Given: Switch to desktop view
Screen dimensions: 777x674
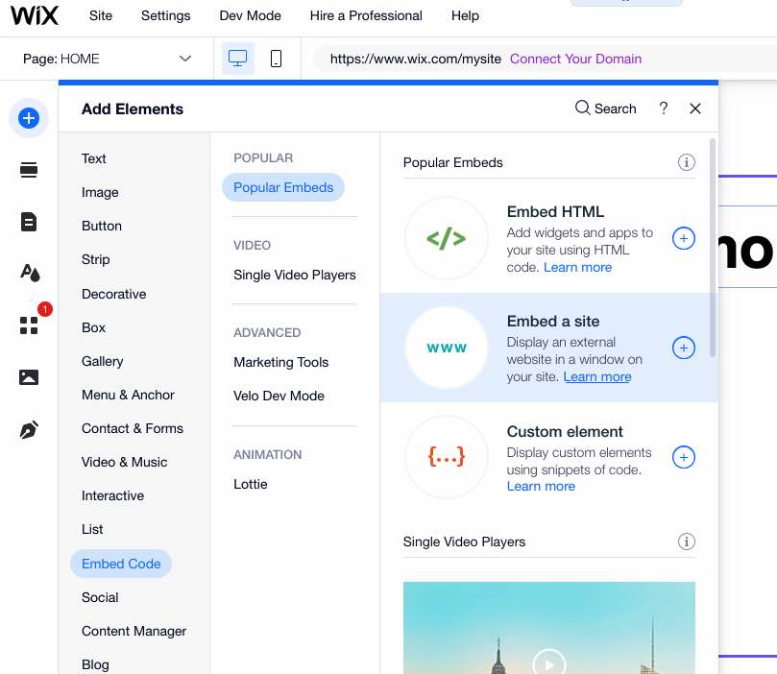Looking at the screenshot, I should tap(238, 59).
